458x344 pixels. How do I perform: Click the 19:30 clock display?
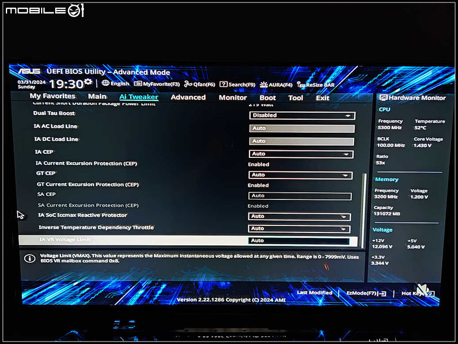(x=66, y=84)
